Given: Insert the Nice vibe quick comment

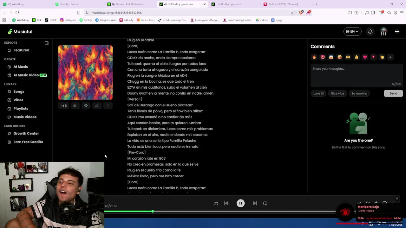Looking at the screenshot, I should 337,93.
